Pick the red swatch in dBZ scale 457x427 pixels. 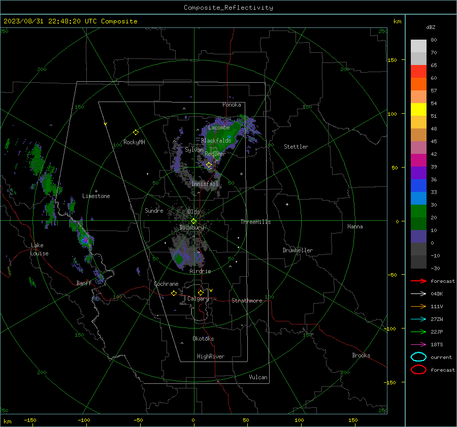coord(418,71)
